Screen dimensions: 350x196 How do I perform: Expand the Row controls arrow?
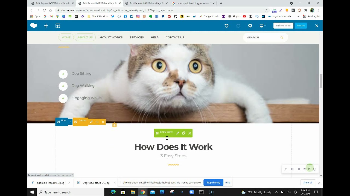coord(70,122)
